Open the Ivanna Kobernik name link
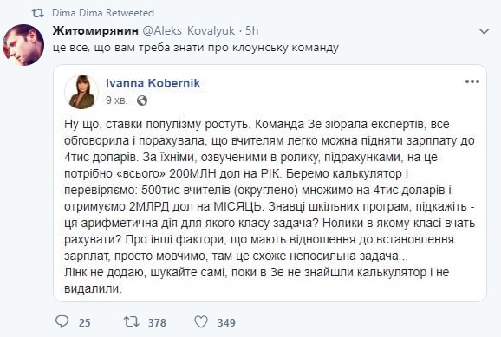 pyautogui.click(x=153, y=83)
